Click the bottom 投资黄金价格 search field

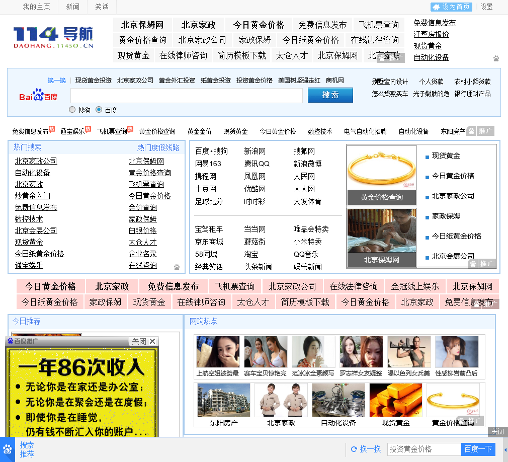[x=424, y=449]
